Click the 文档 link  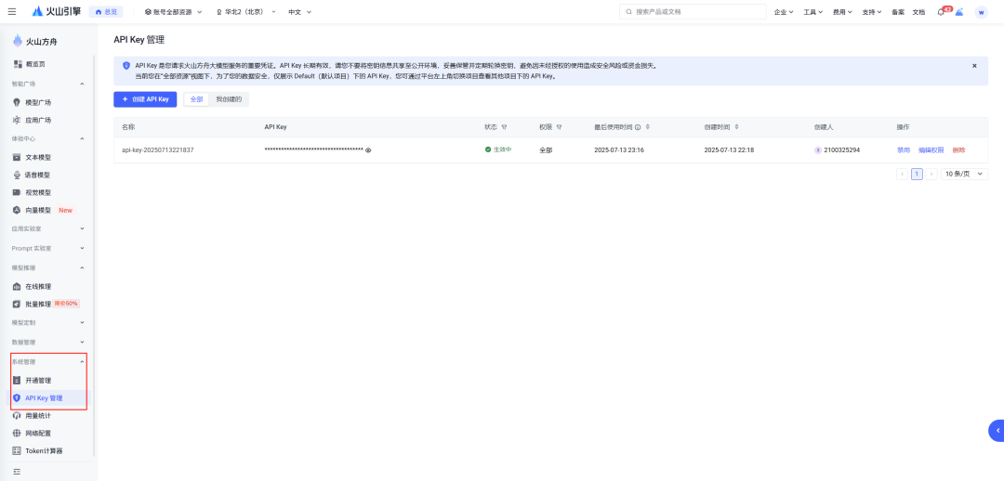918,11
